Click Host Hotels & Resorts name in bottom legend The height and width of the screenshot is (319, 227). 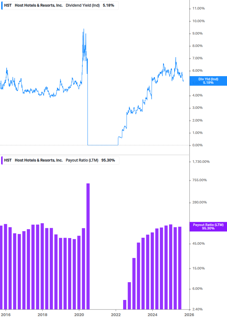[x=39, y=160]
